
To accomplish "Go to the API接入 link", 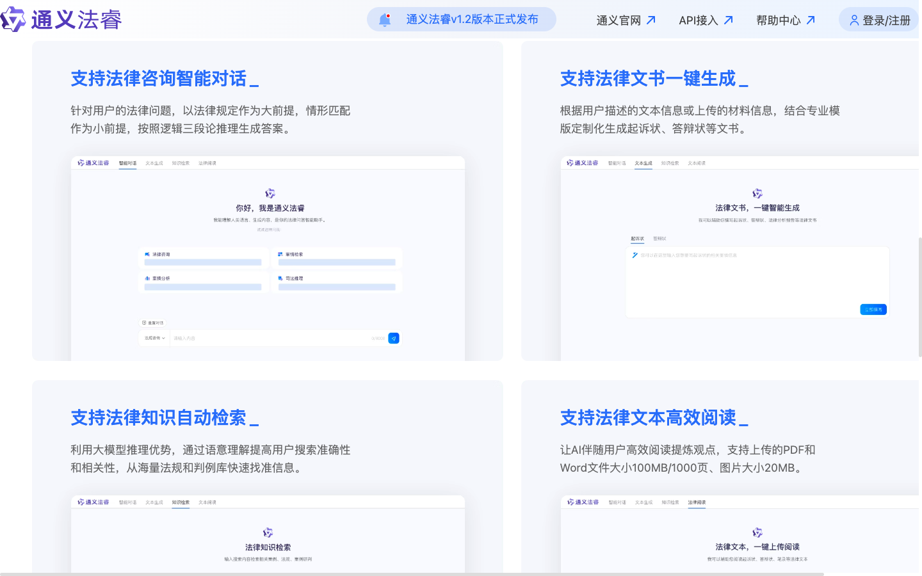I will (x=706, y=20).
